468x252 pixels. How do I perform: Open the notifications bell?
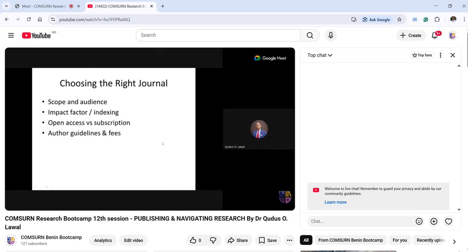(435, 35)
